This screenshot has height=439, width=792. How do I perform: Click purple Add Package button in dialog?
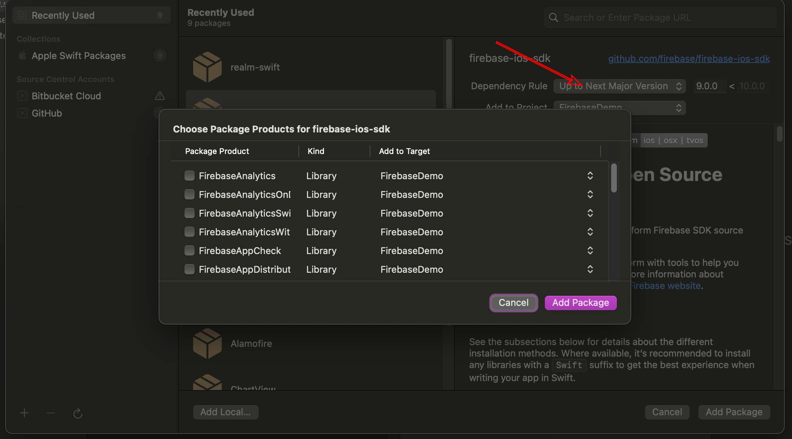pos(580,303)
